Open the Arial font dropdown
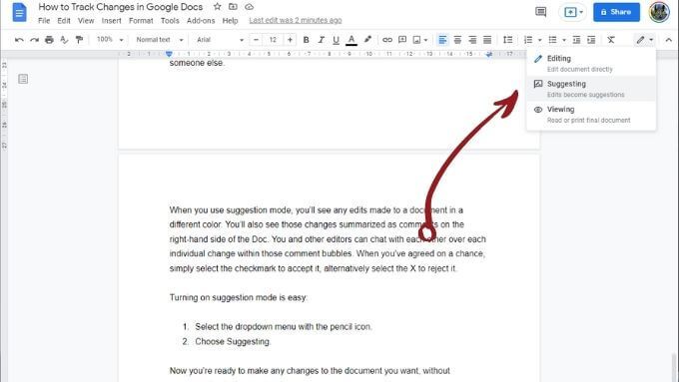Viewport: 679px width, 382px height. click(220, 40)
